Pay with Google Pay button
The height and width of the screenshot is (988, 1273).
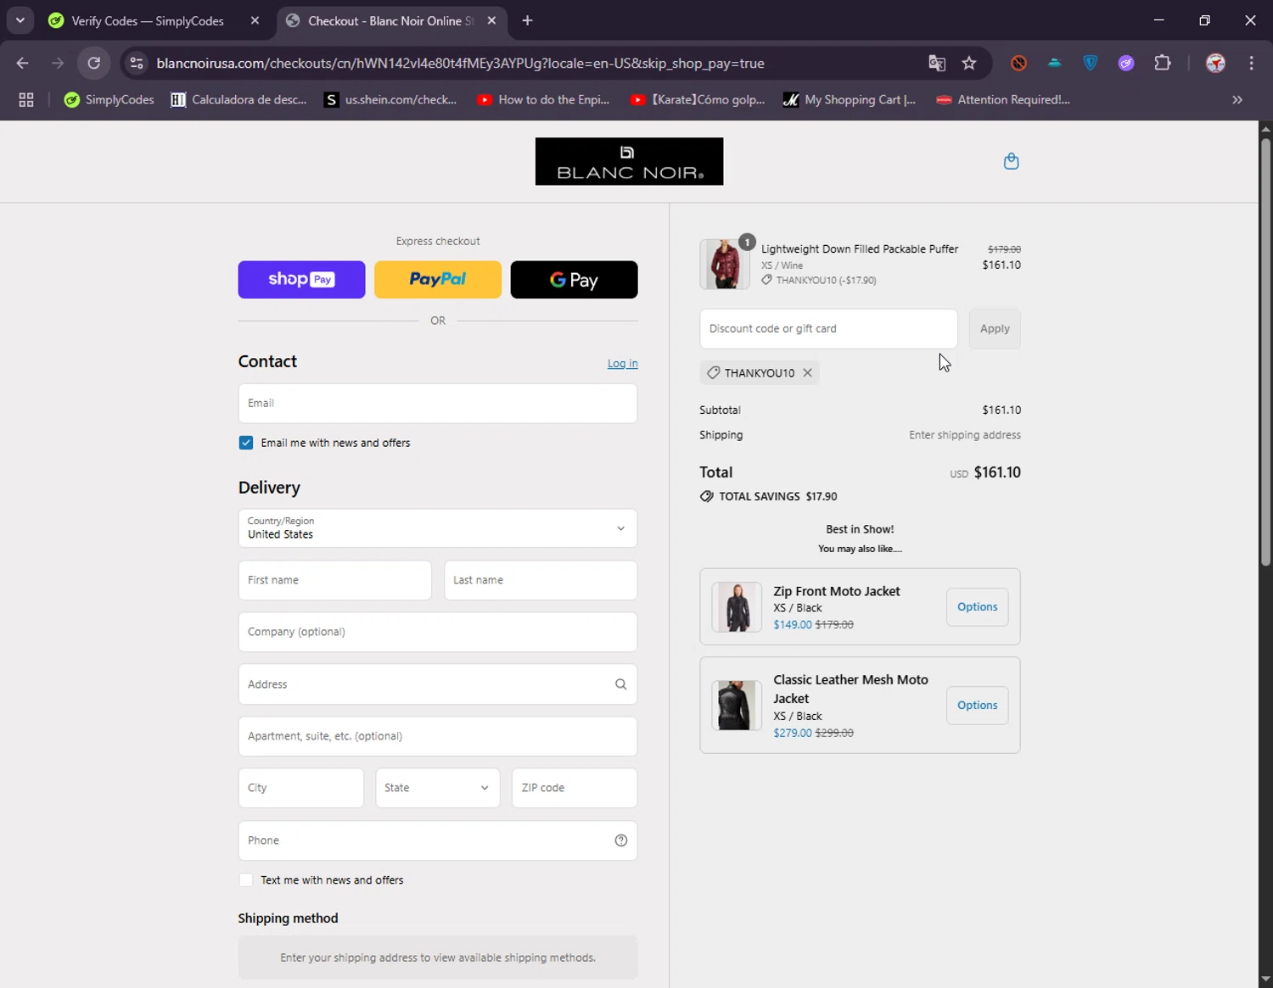[x=574, y=280]
